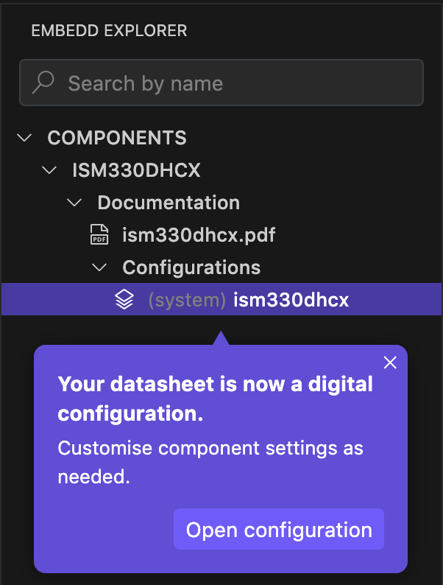Screen dimensions: 443x585
Task: Click the PDF file icon
Action: click(x=99, y=235)
